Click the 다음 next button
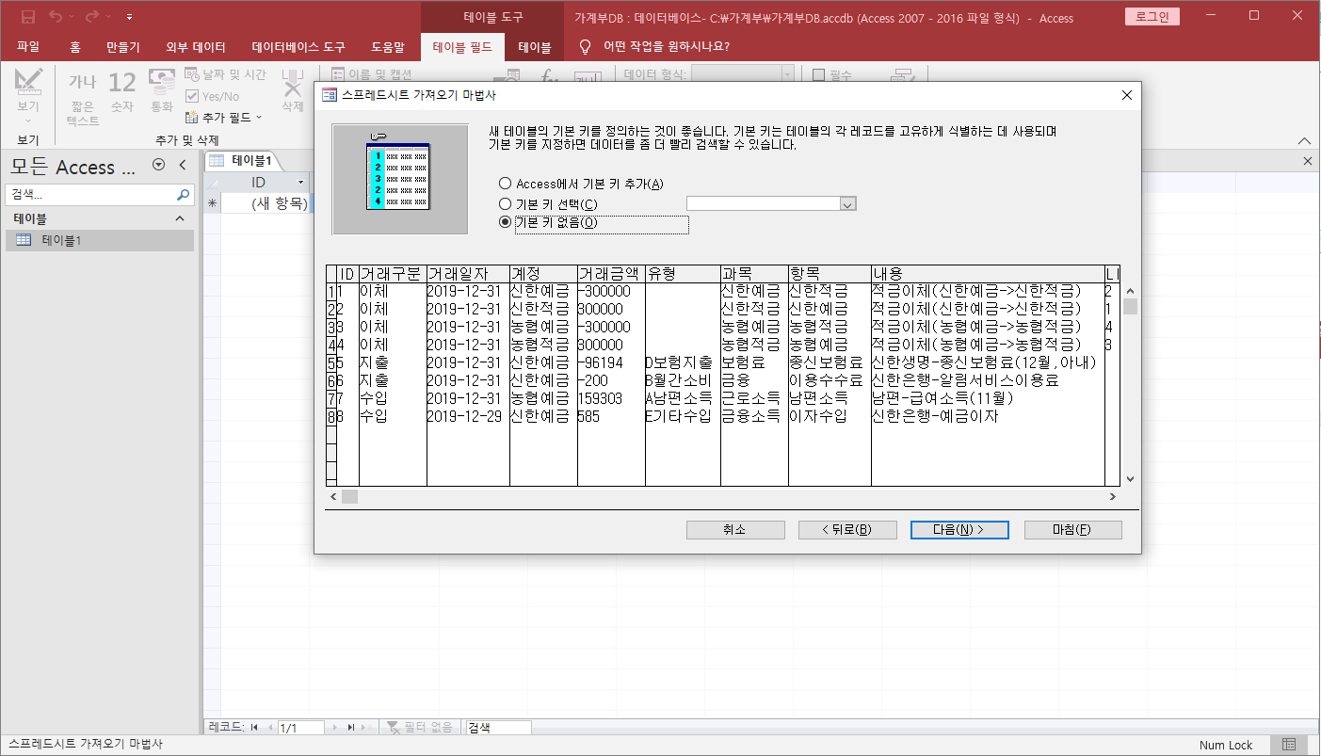The height and width of the screenshot is (756, 1321). (x=959, y=530)
